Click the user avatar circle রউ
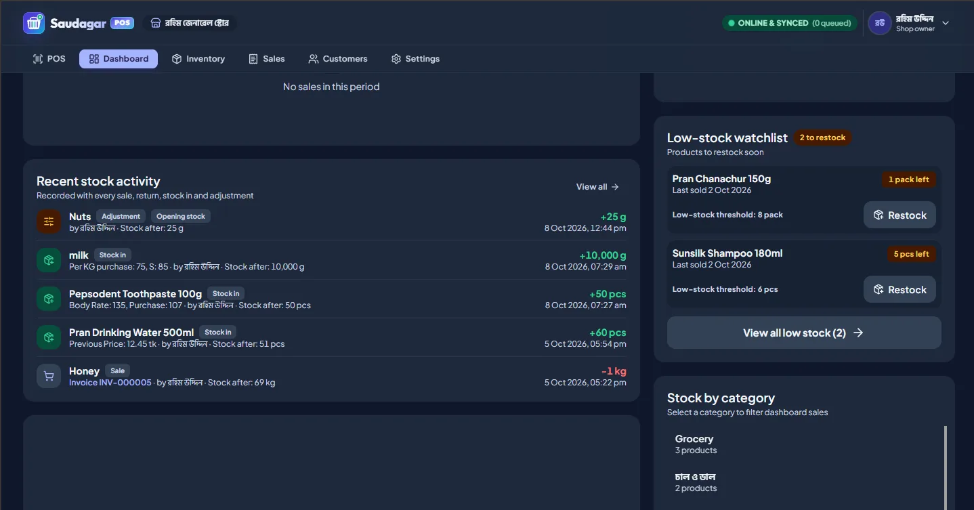The width and height of the screenshot is (974, 510). tap(880, 23)
